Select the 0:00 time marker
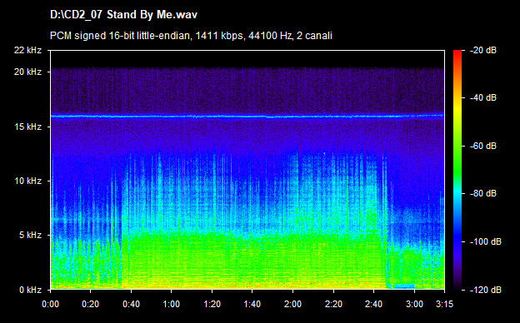This screenshot has height=323, width=520. [x=50, y=304]
